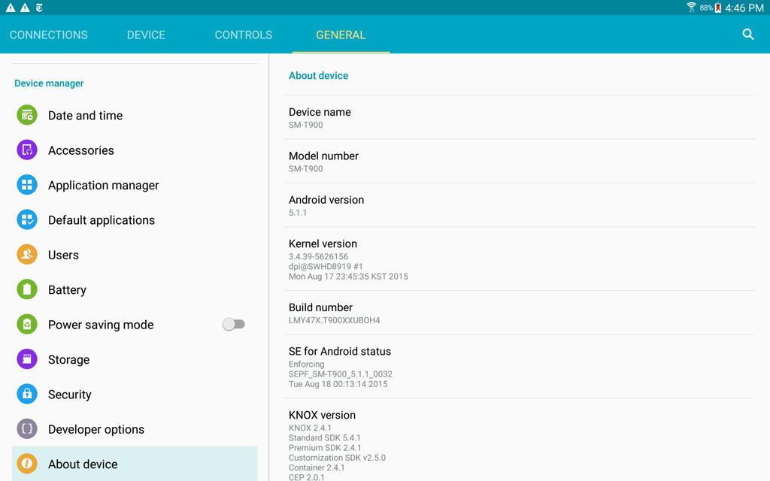Tap the Date and time calendar icon
The image size is (770, 481).
[27, 115]
